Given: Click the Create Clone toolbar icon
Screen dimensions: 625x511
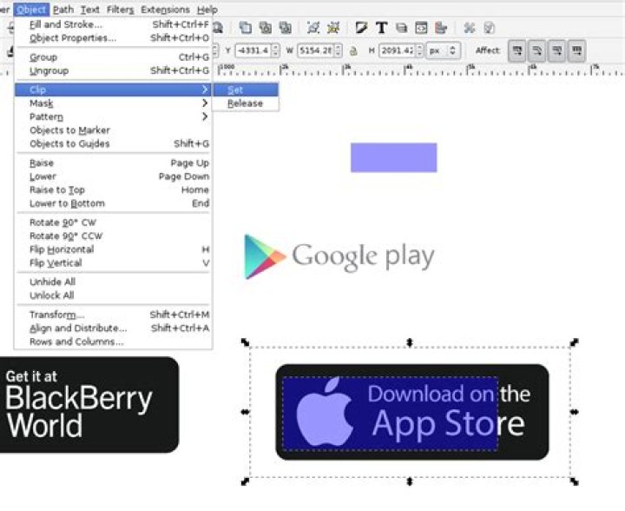Looking at the screenshot, I should pos(265,28).
